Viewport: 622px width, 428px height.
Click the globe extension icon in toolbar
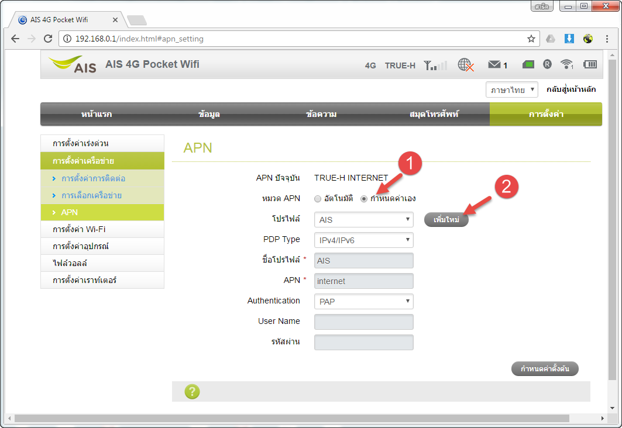pos(588,39)
